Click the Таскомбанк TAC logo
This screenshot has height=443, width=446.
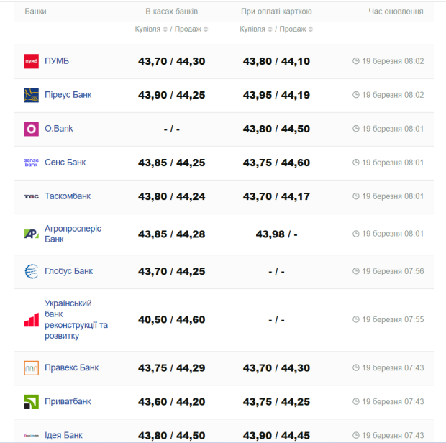31,196
